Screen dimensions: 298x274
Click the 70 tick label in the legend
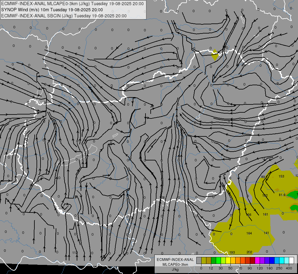click(240, 268)
